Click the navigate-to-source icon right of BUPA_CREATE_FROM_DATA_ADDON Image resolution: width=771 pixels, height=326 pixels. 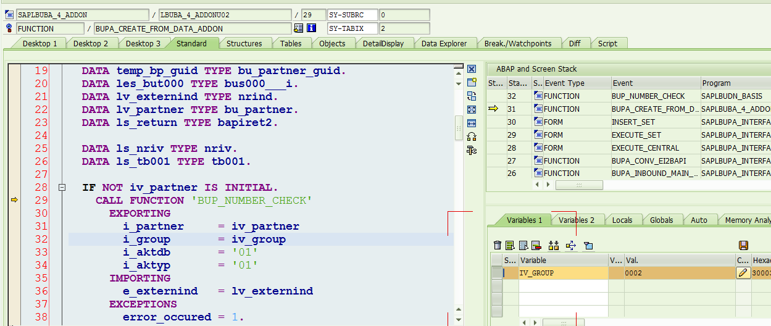pyautogui.click(x=299, y=28)
